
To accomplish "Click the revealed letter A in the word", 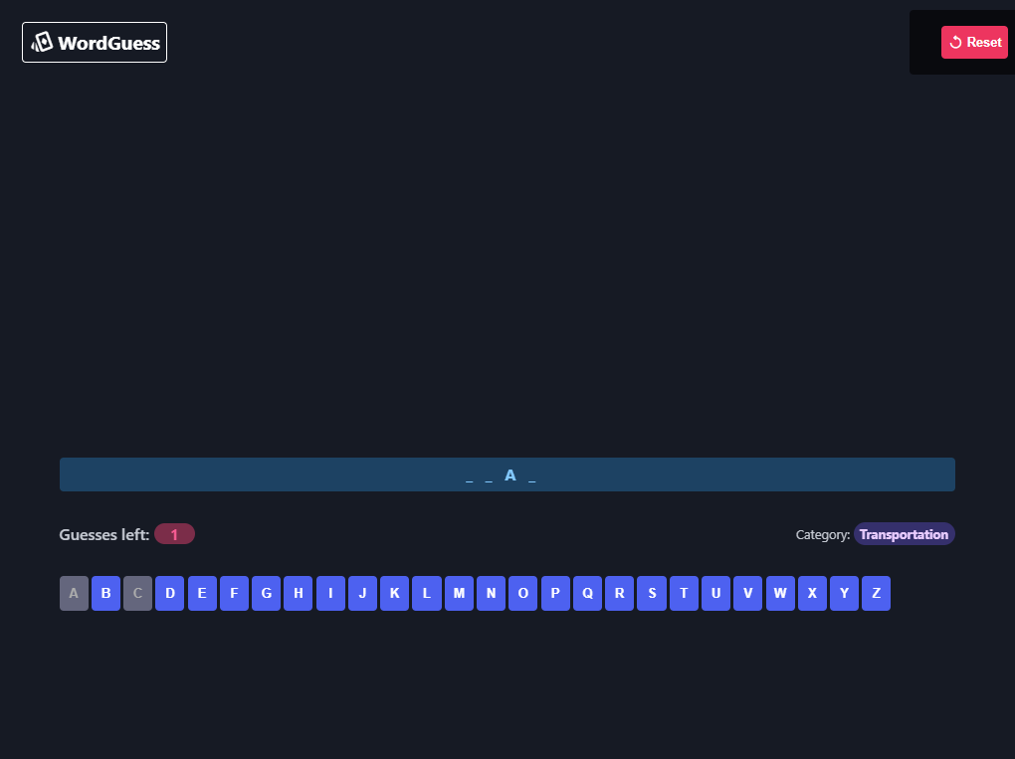I will click(x=510, y=474).
